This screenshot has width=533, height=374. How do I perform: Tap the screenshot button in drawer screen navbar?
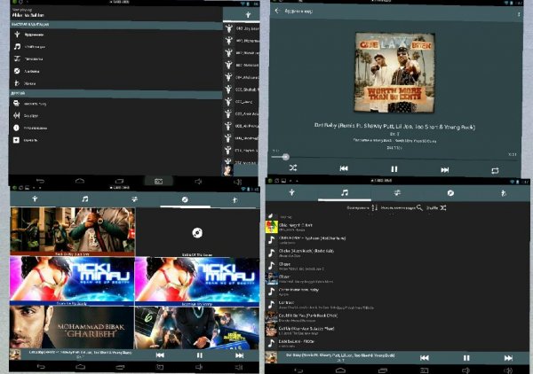158,182
